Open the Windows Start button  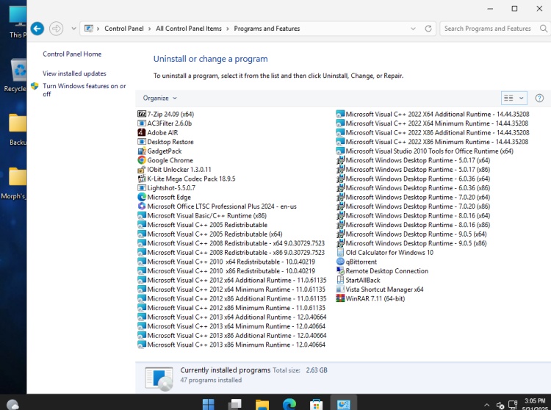[209, 404]
